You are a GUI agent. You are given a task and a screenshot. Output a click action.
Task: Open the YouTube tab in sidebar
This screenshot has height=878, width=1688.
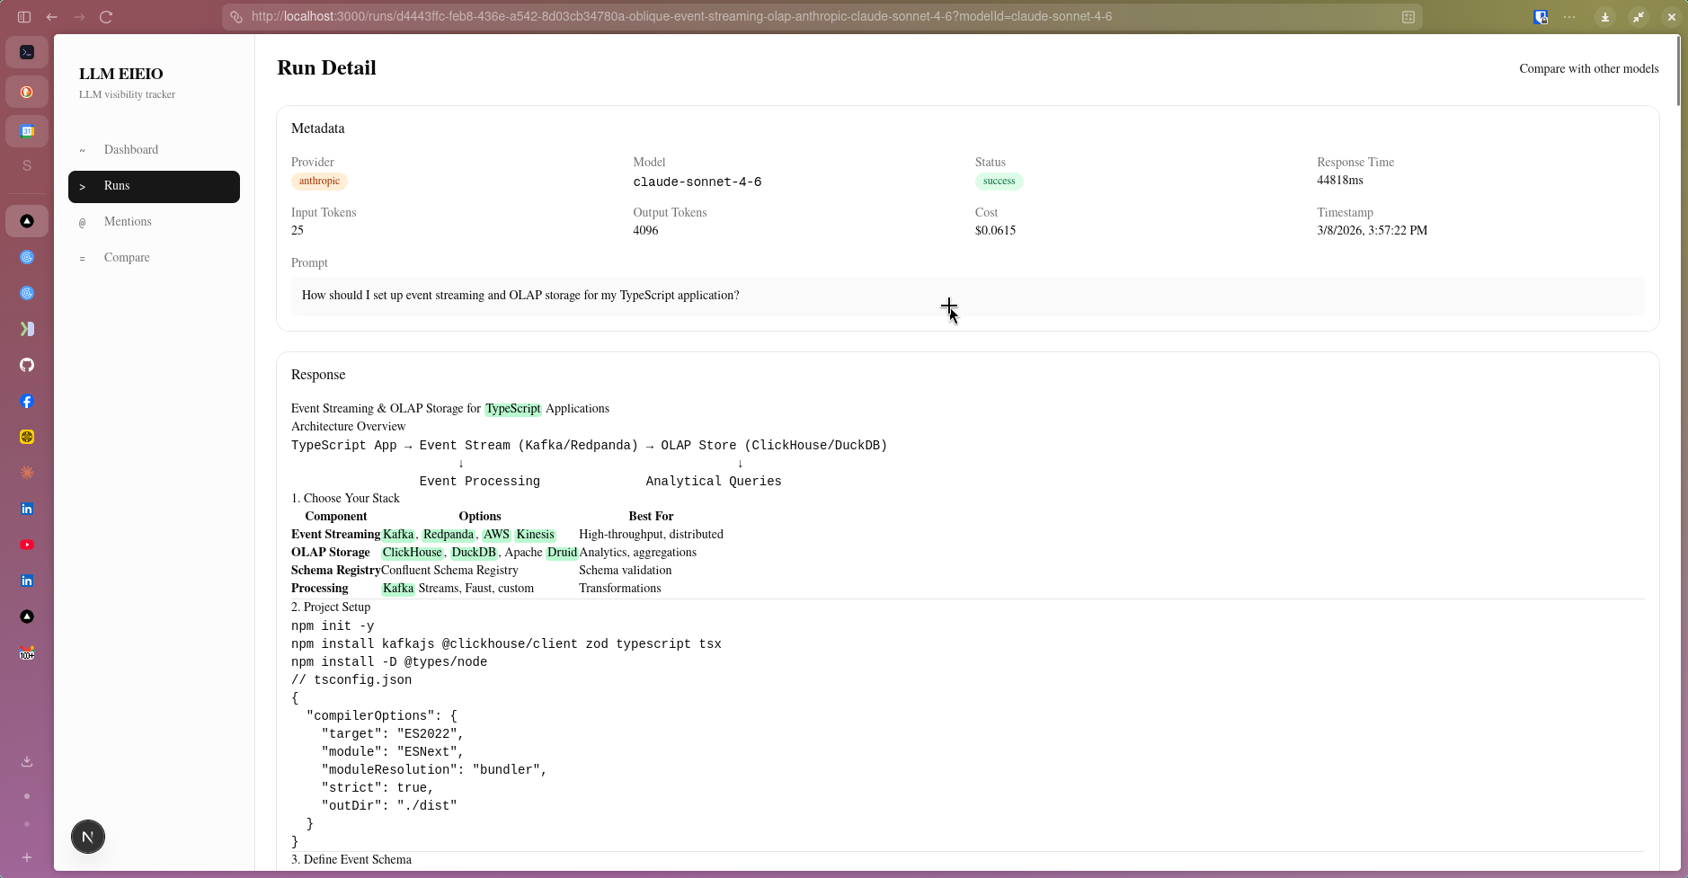(x=27, y=545)
